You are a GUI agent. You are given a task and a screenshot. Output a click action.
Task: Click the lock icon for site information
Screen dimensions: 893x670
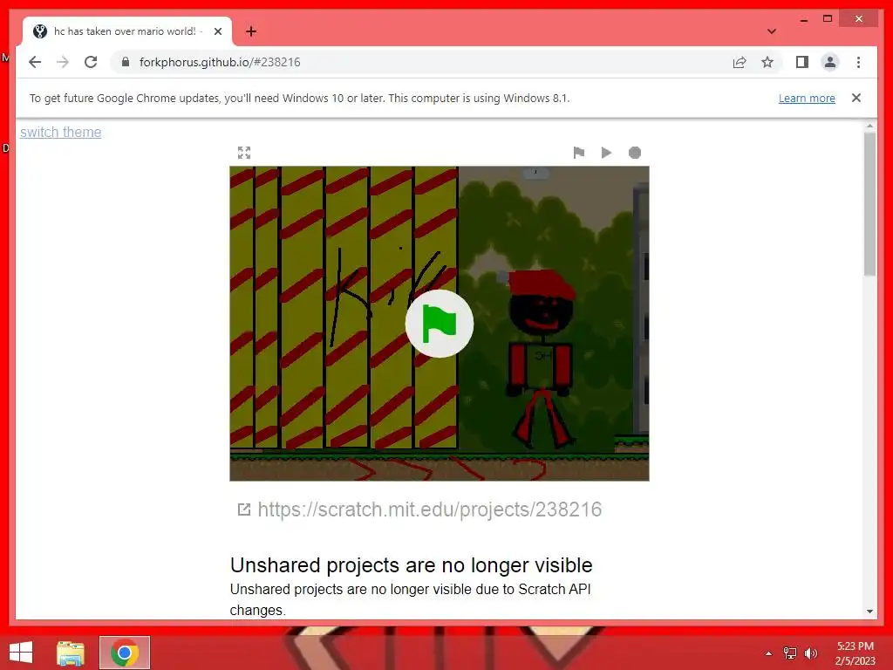tap(126, 62)
